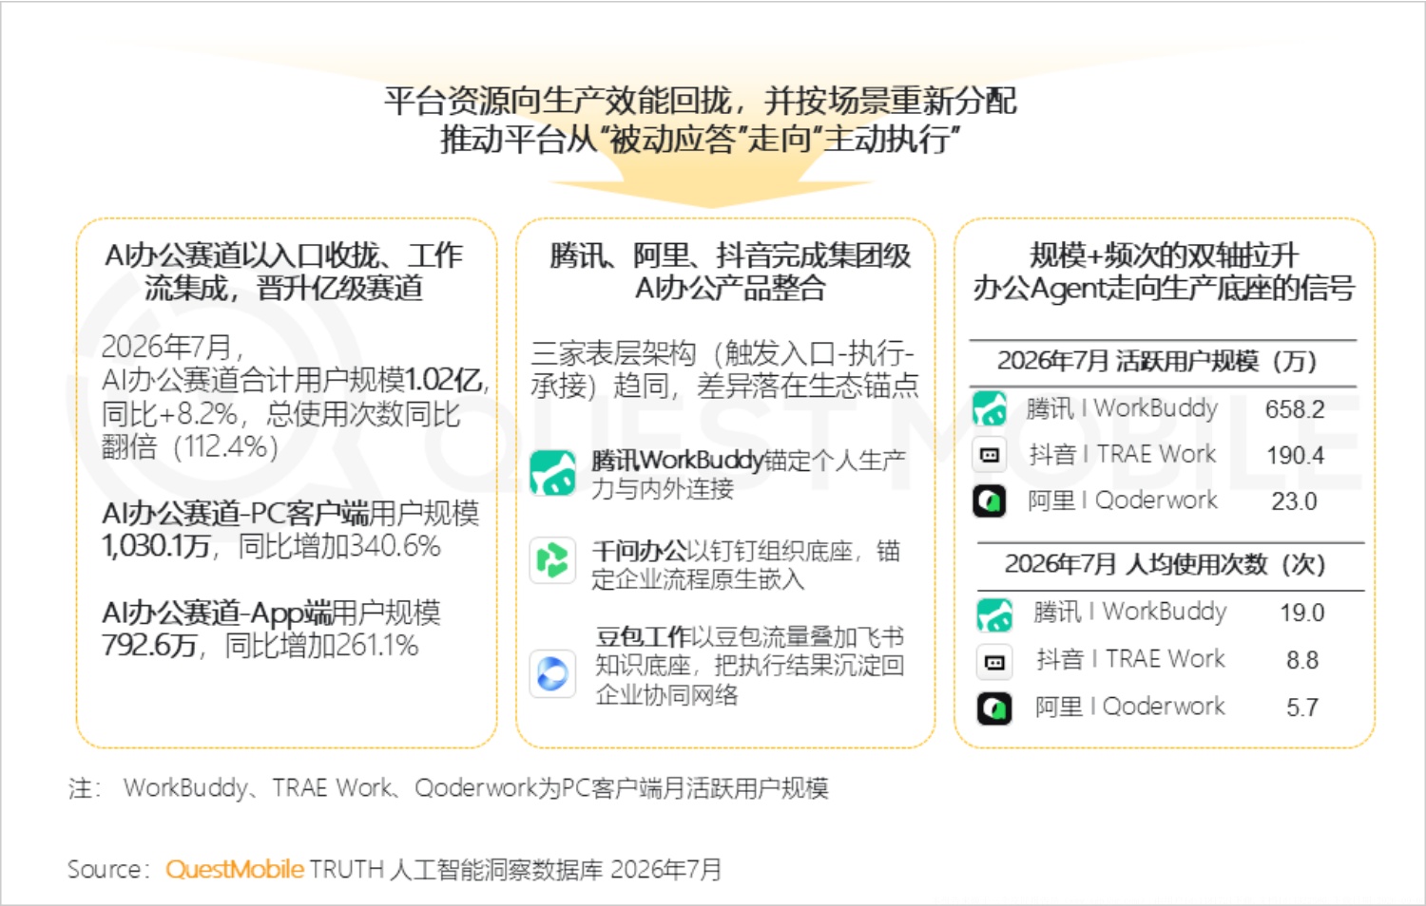
Task: Click WorkBuddy icon in 人均使用次数 table
Action: point(994,613)
